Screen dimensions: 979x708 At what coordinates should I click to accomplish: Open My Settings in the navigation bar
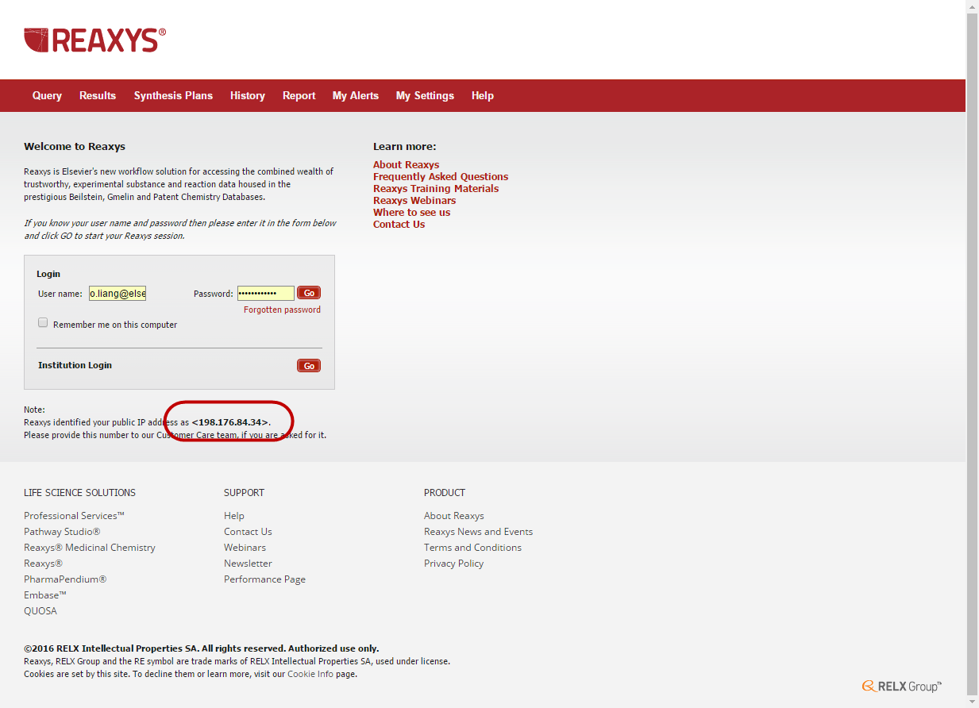[425, 95]
